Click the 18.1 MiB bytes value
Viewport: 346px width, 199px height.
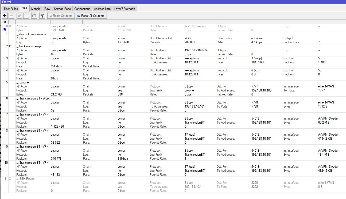tap(324, 155)
